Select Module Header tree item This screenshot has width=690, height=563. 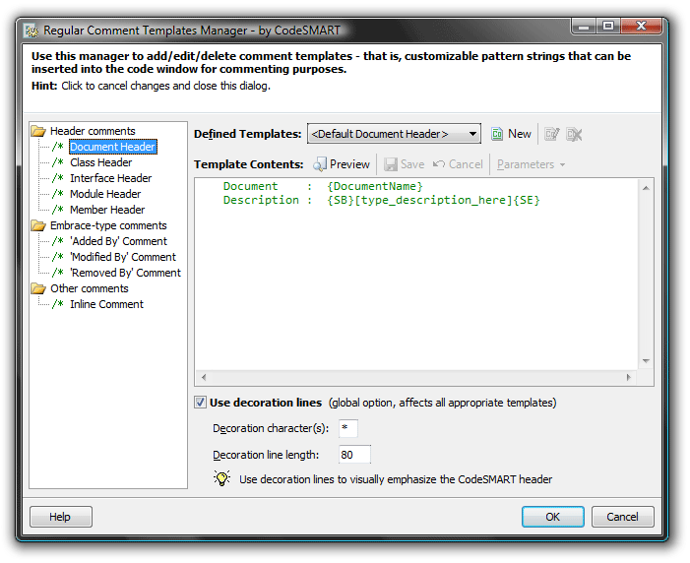click(x=105, y=194)
